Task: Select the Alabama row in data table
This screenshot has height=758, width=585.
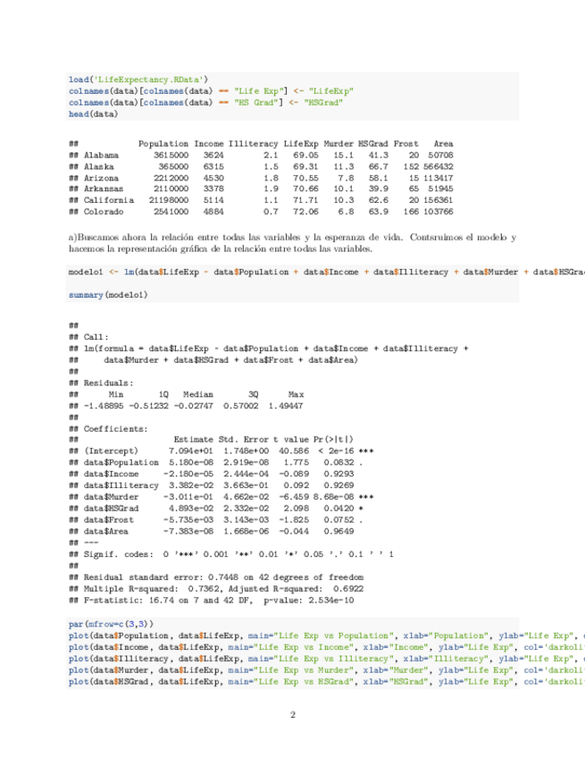Action: point(261,155)
